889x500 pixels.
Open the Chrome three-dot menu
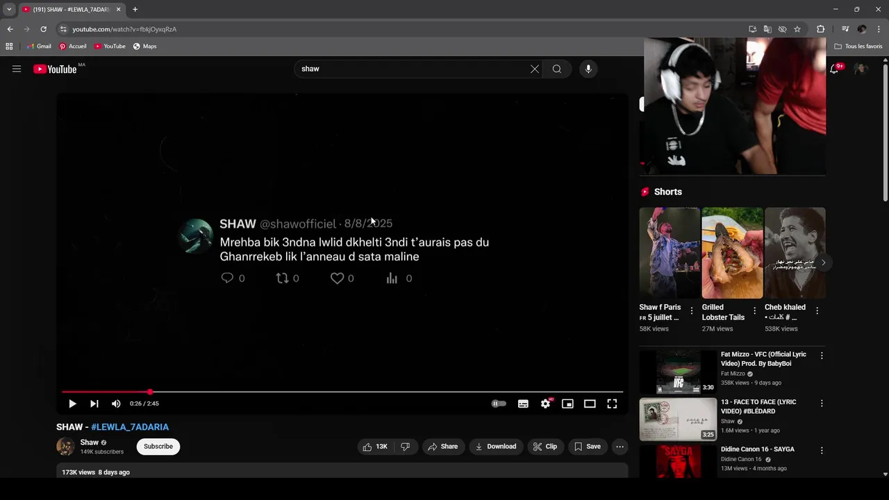click(878, 29)
